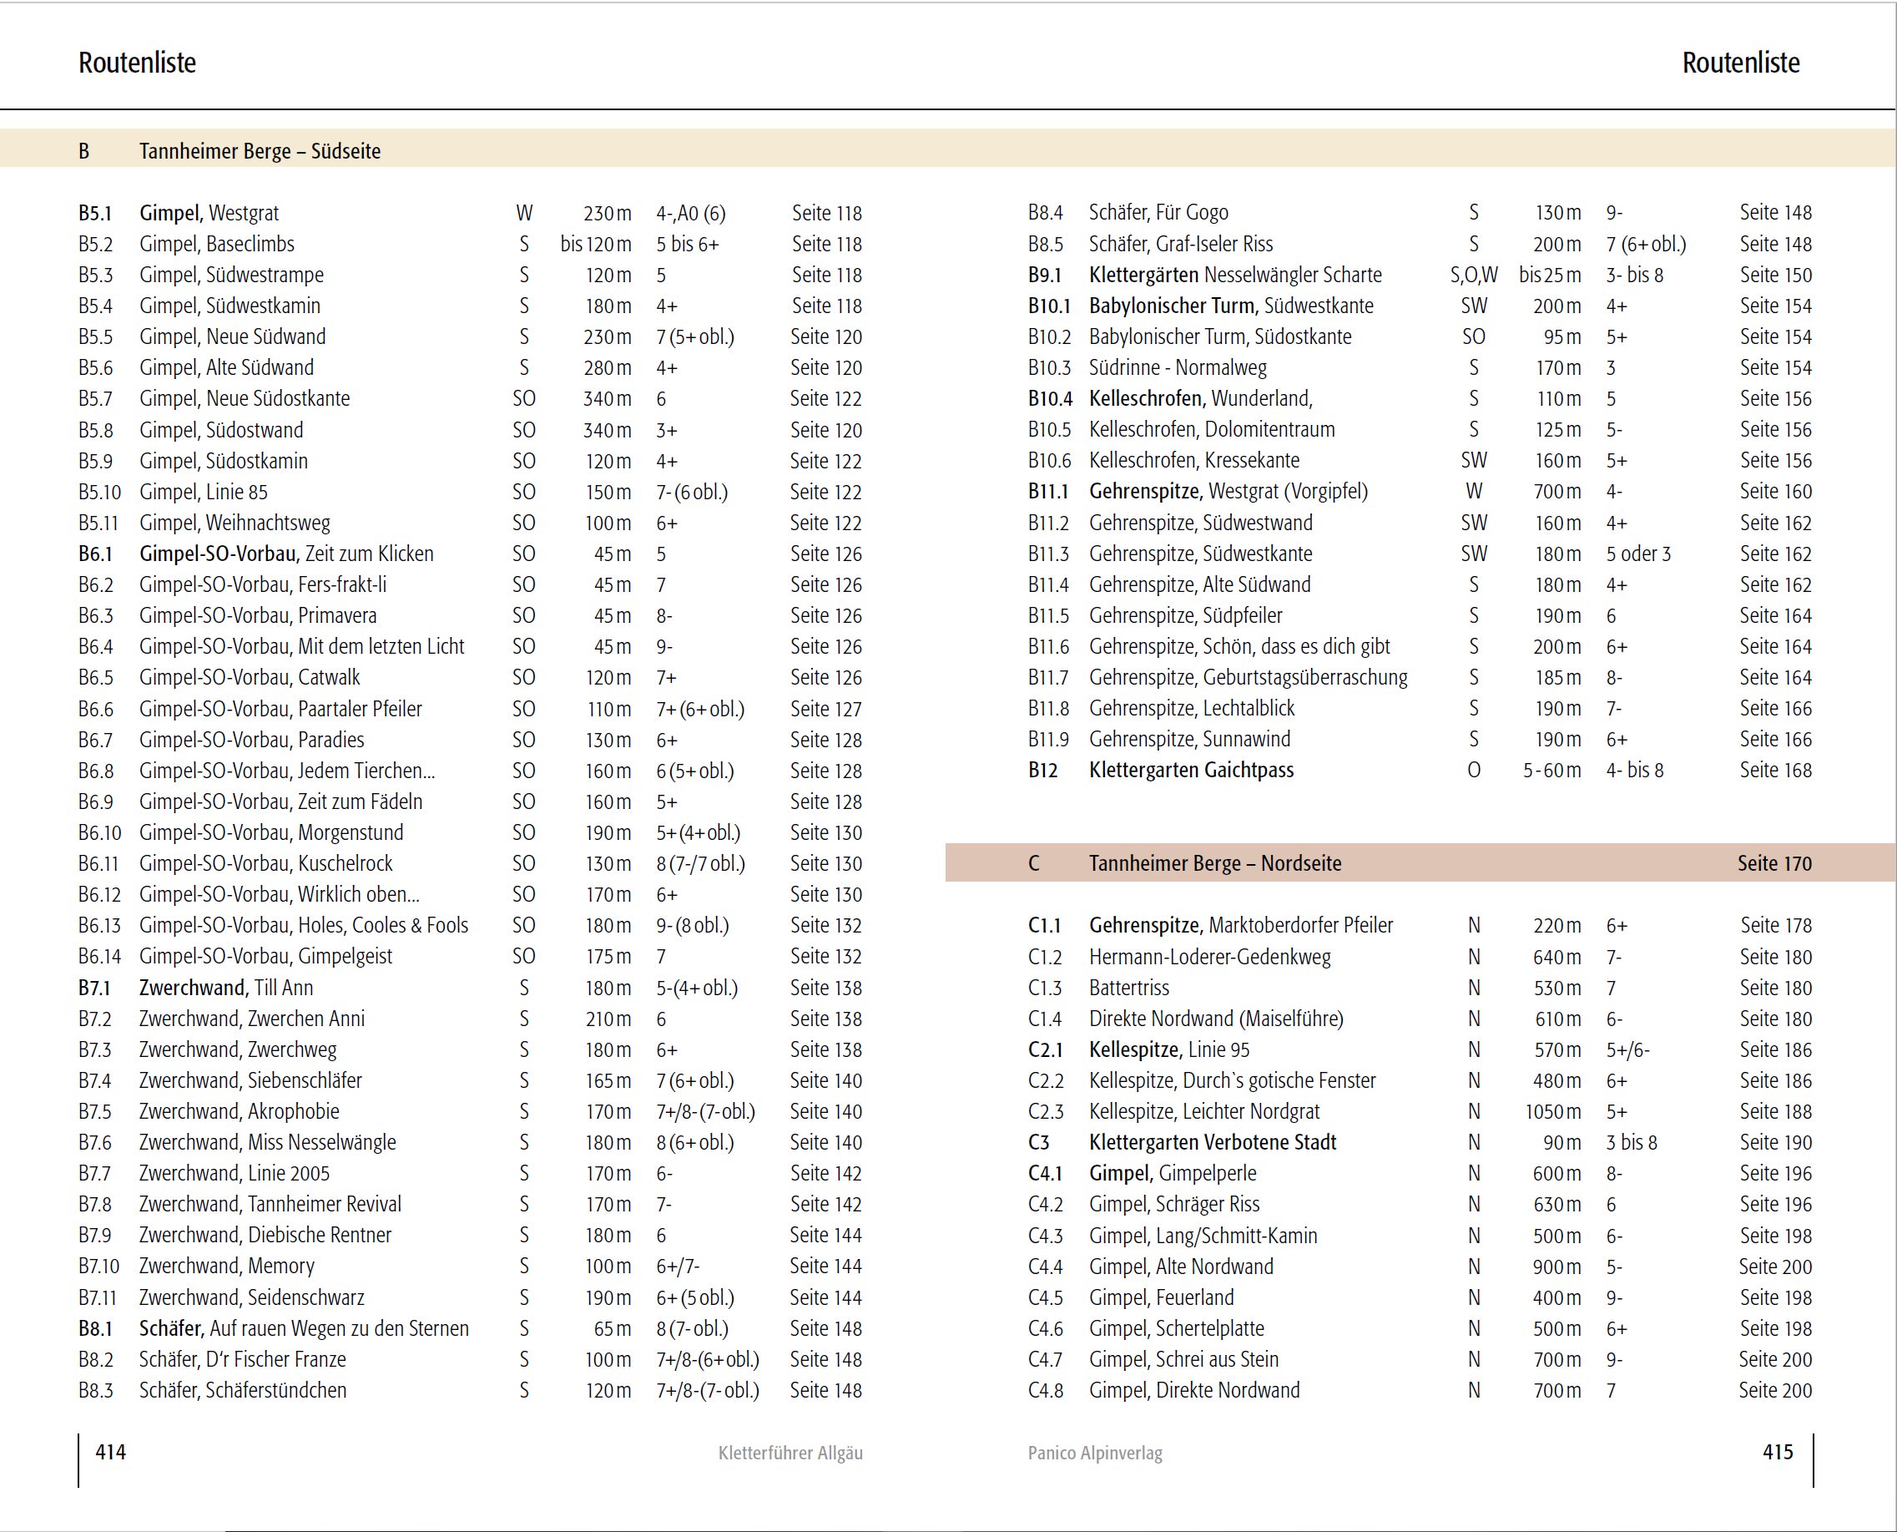Select 'Klettergärten Nesselwängler Scharte' entry
The image size is (1897, 1532).
point(1235,275)
